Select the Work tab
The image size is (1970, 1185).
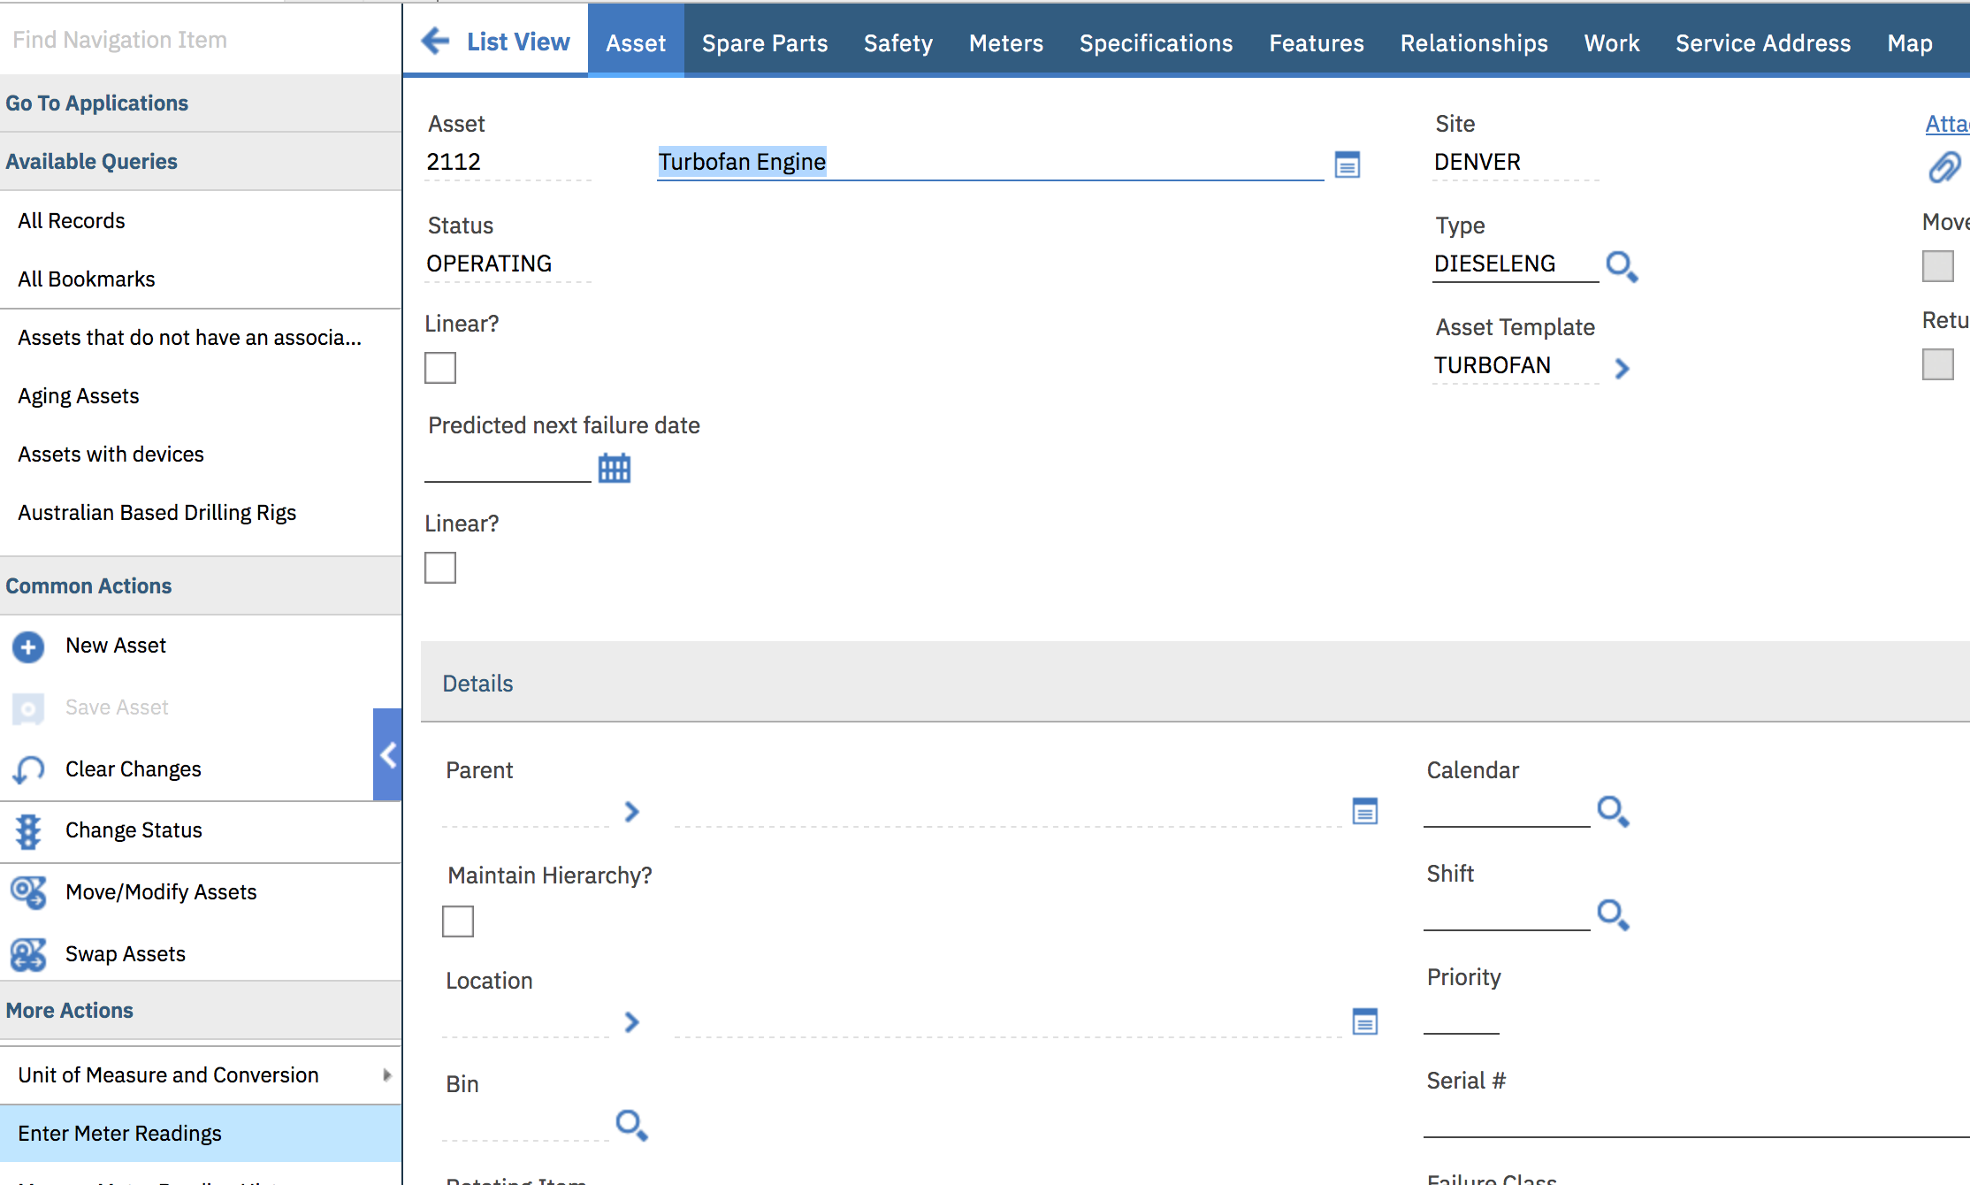(1612, 42)
